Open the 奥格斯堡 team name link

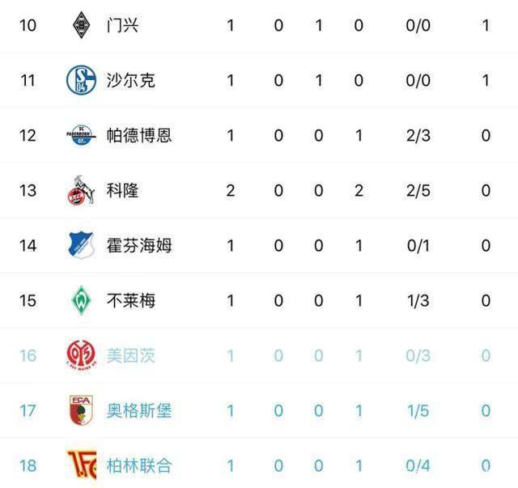point(138,410)
